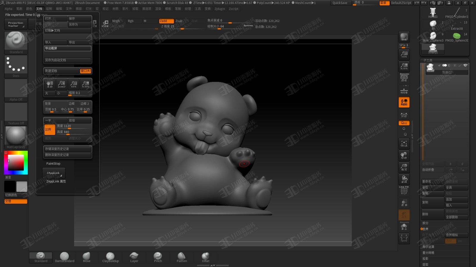476x267 pixels.
Task: Open the Alpha menu
Action: 9,9
